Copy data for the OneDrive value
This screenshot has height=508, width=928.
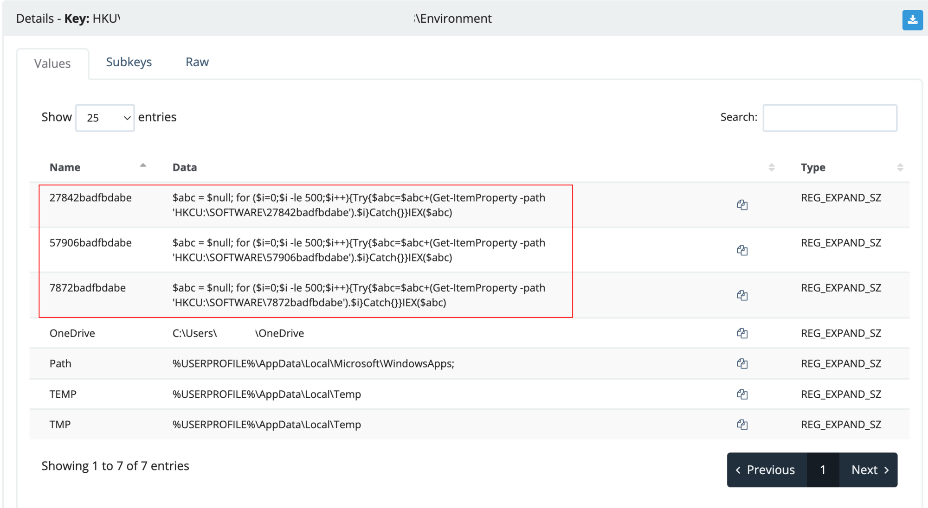(742, 333)
